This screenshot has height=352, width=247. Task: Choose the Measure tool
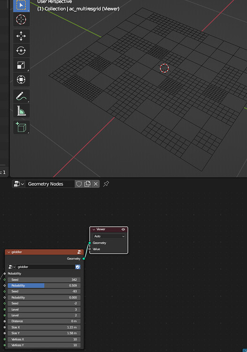[21, 111]
